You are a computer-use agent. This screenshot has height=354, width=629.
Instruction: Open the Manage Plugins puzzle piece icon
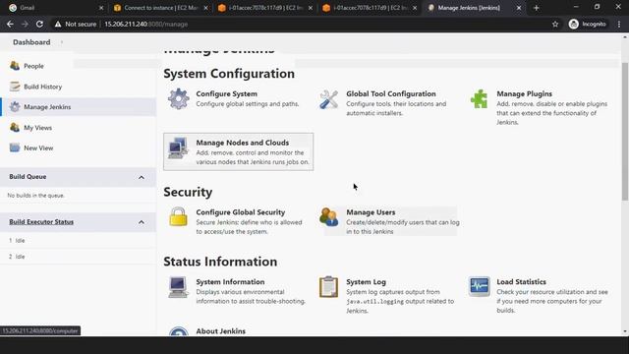pos(479,98)
